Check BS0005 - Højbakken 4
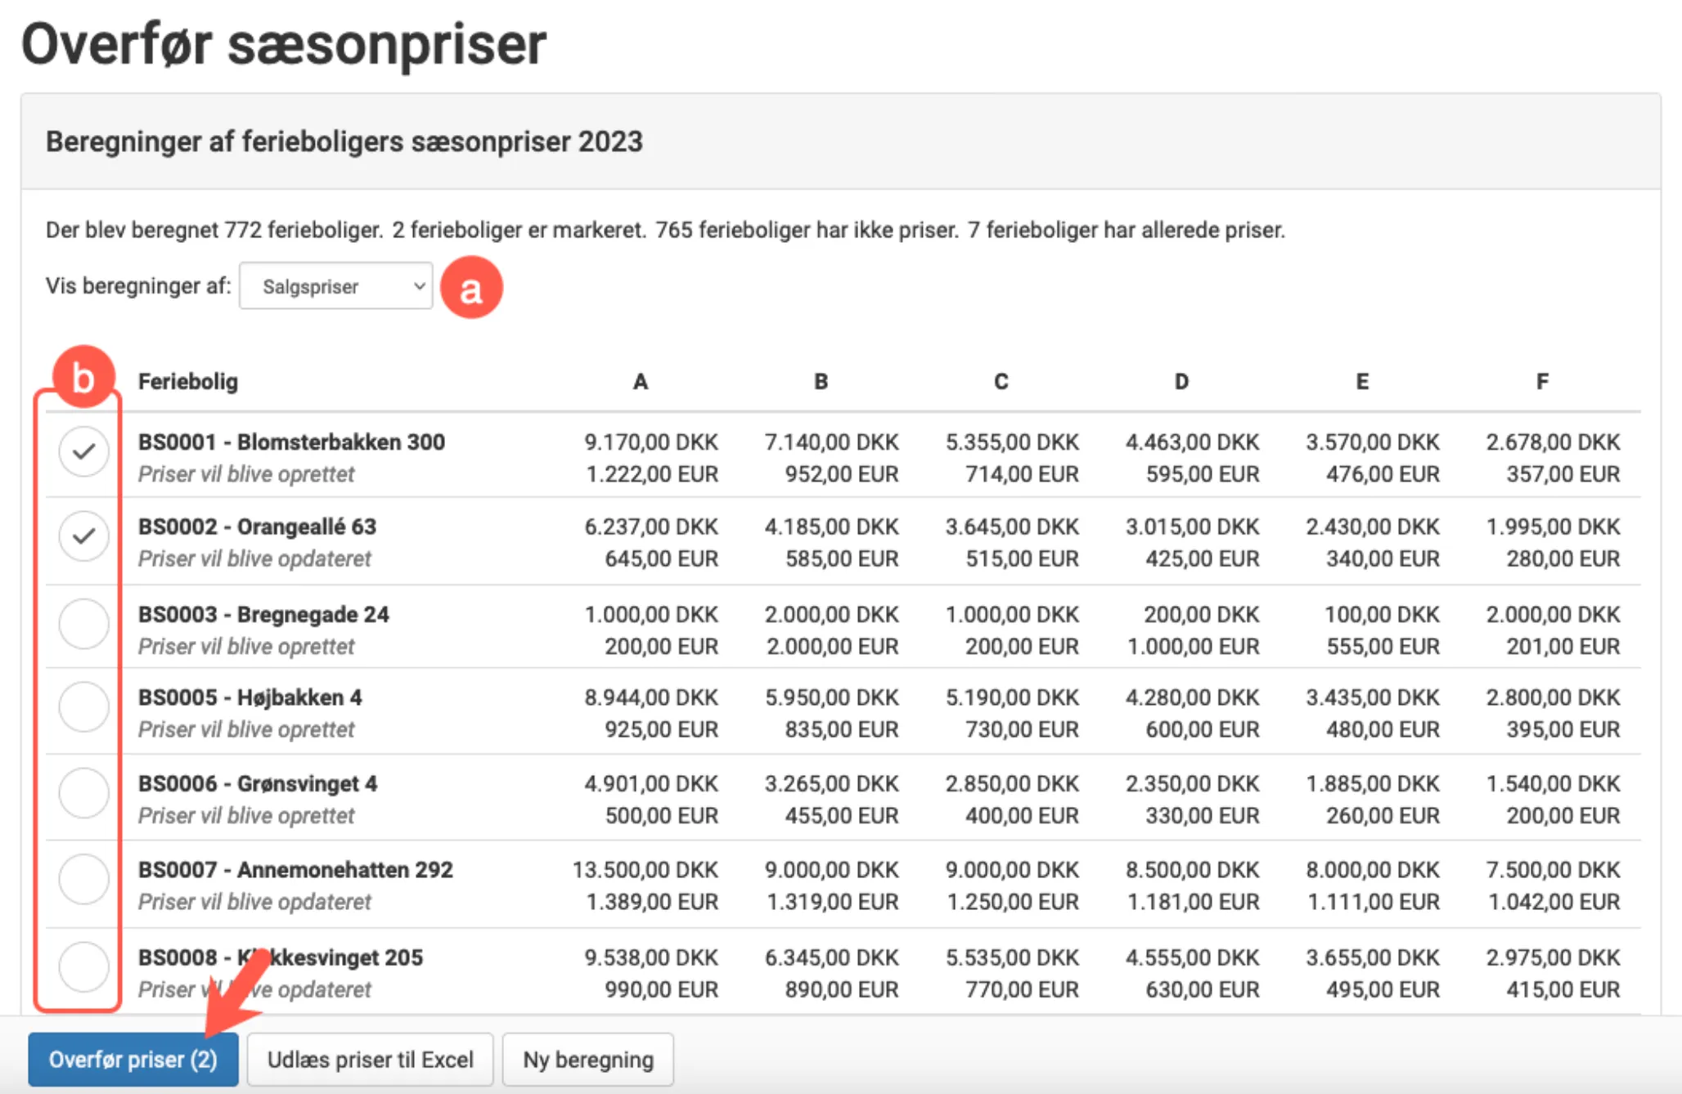Image resolution: width=1682 pixels, height=1094 pixels. (x=83, y=706)
